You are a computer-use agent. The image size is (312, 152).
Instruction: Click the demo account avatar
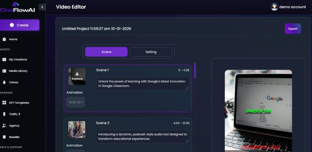click(274, 7)
